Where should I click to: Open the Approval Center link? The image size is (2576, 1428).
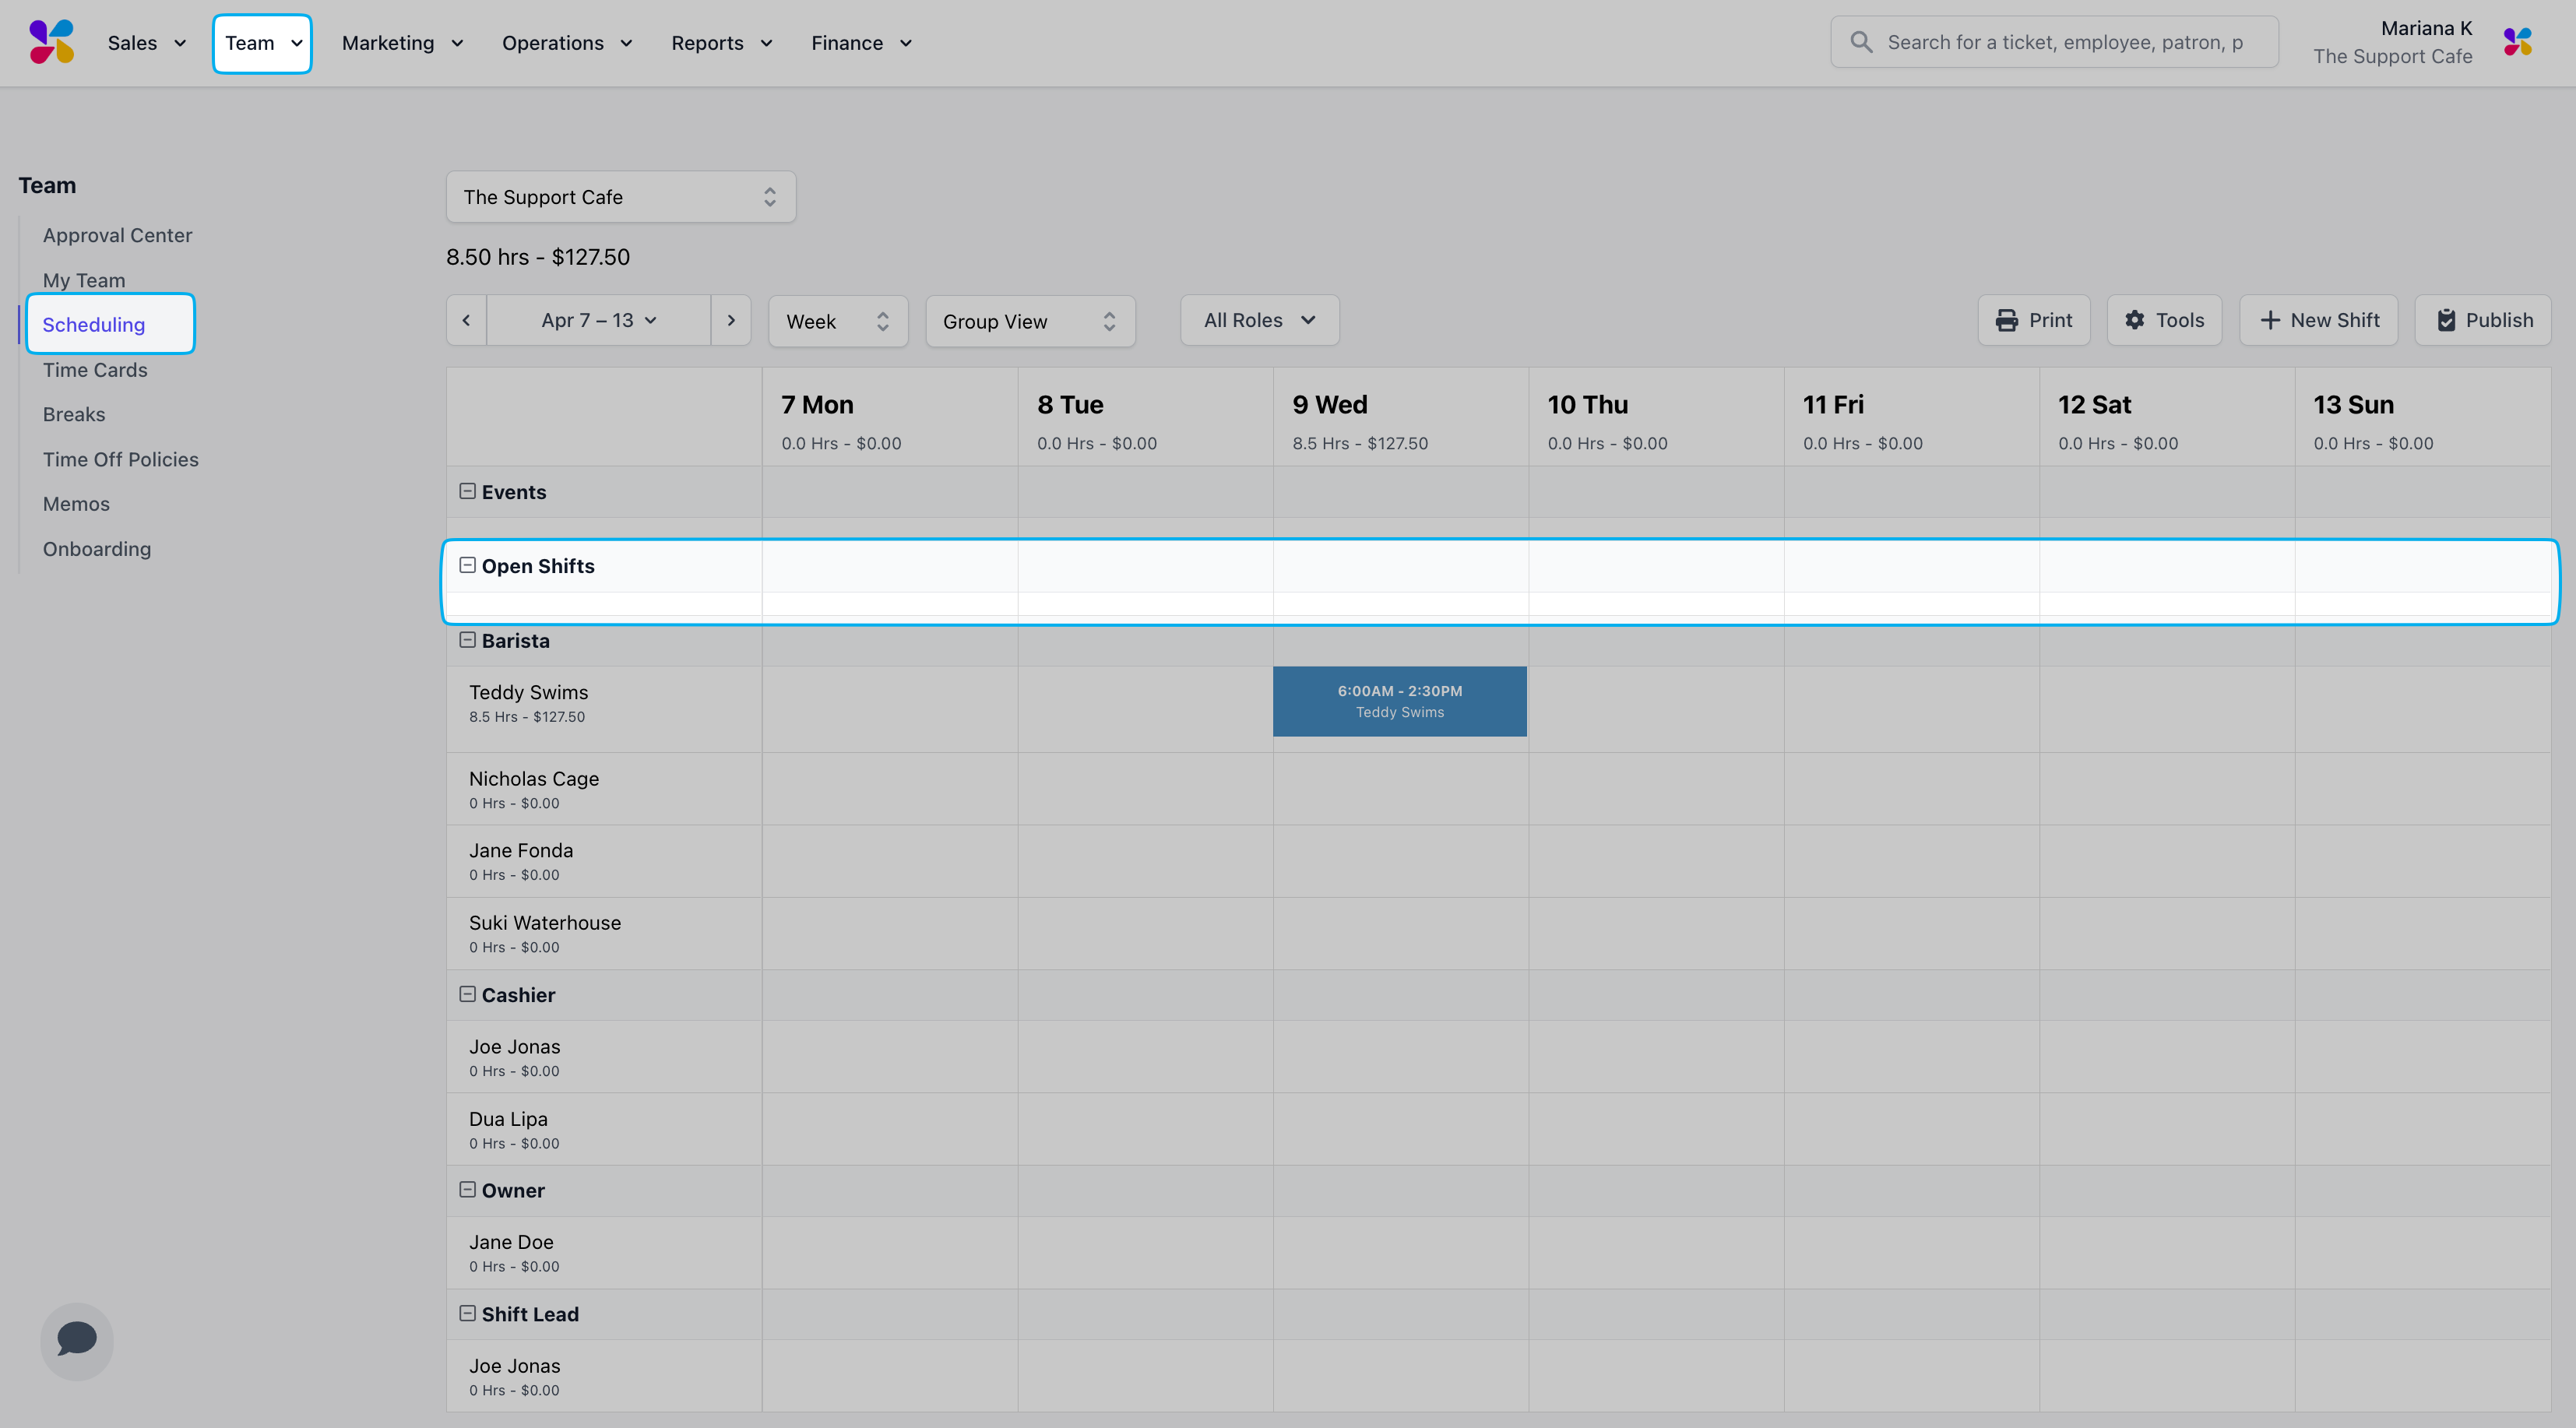[117, 235]
